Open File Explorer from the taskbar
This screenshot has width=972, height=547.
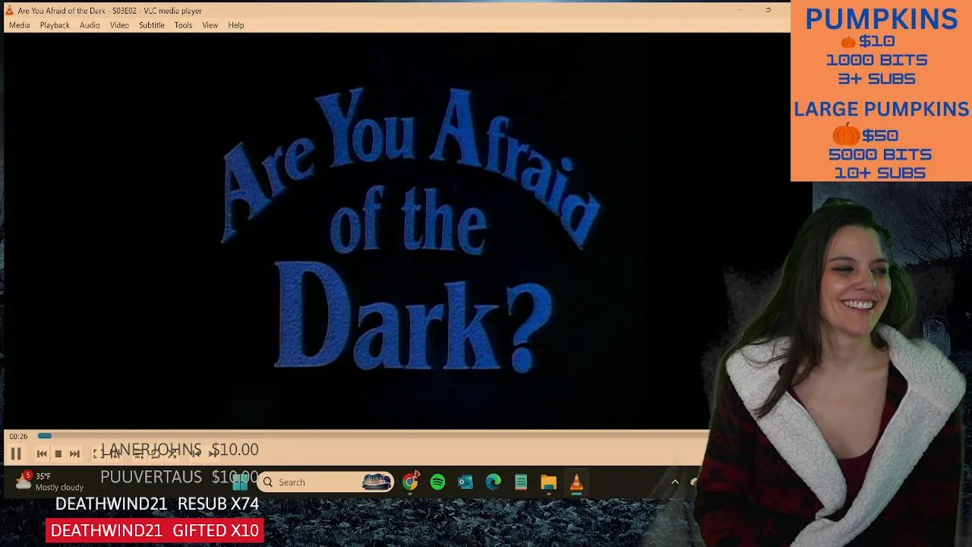click(x=548, y=482)
